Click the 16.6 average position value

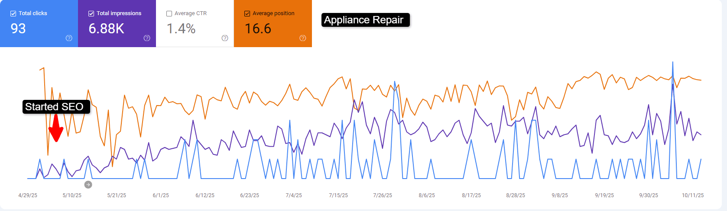[258, 29]
